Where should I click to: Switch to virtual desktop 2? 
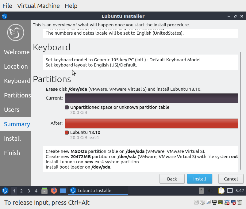21,191
